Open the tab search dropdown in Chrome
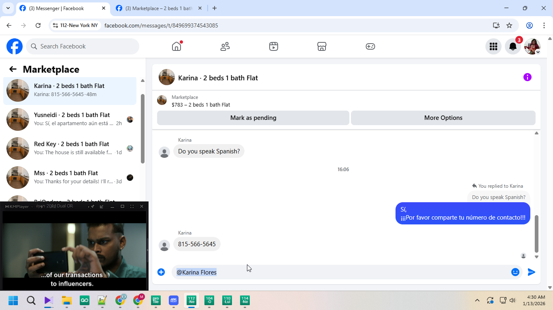The height and width of the screenshot is (310, 553). (8, 8)
